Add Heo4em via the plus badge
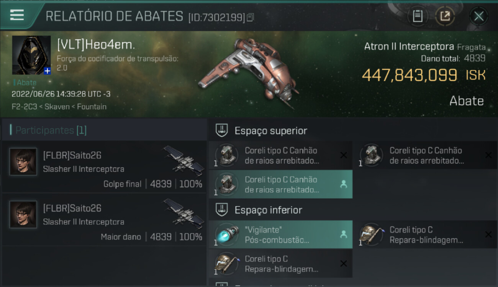Image resolution: width=498 pixels, height=287 pixels. coord(47,71)
